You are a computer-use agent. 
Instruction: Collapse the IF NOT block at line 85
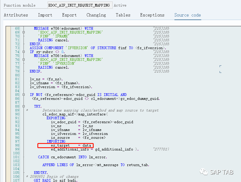(24, 95)
